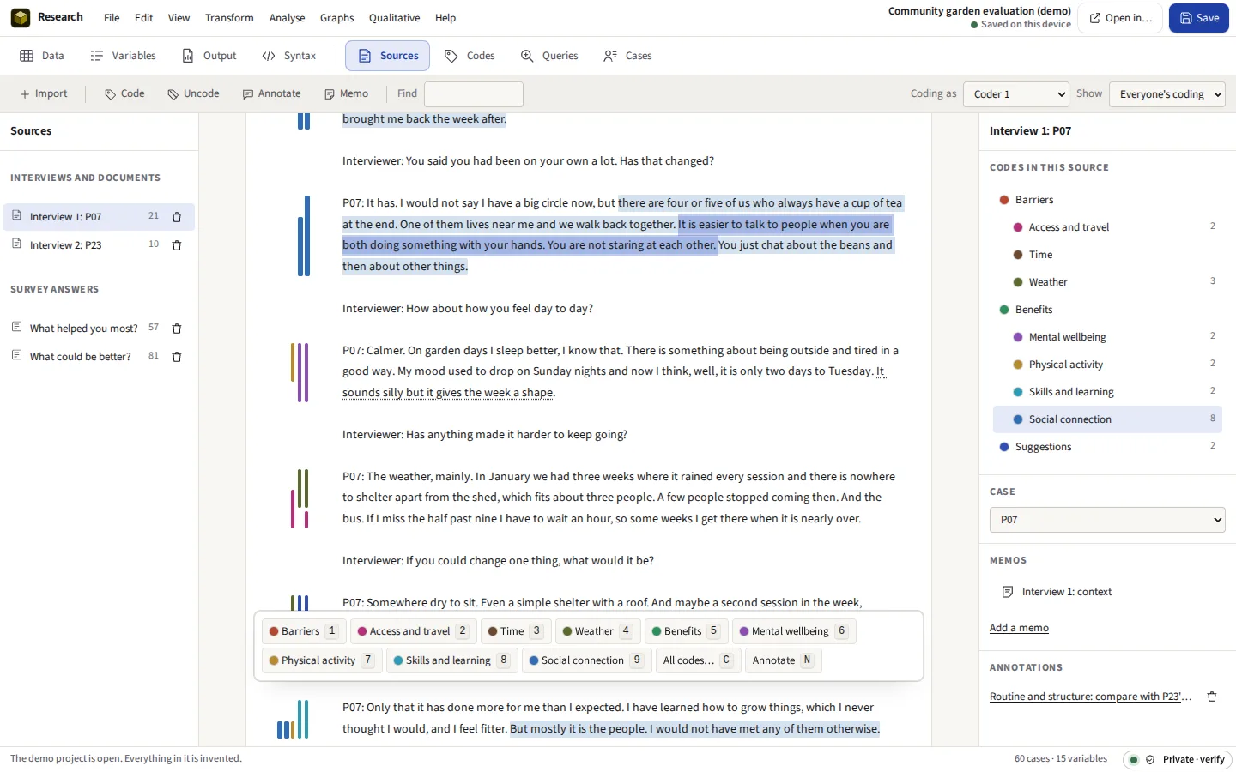
Task: Open the Analyse menu
Action: (287, 18)
